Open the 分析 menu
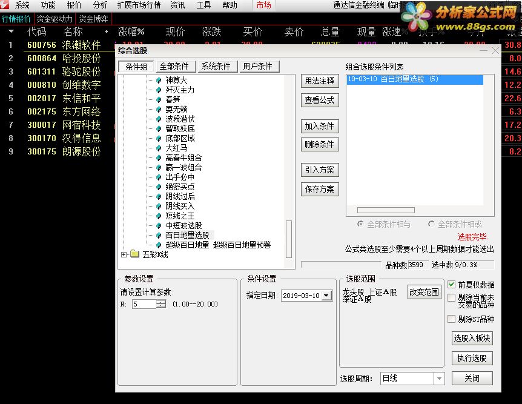 100,5
